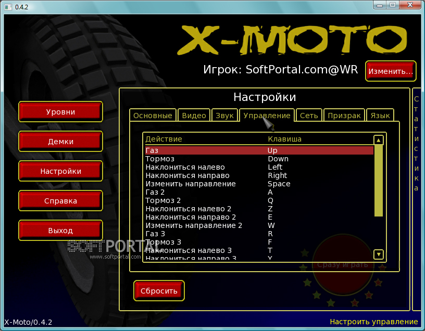Switch to the Призрак tab
The image size is (425, 331).
point(344,116)
